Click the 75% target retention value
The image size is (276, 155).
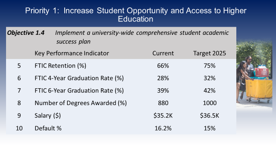pos(210,66)
